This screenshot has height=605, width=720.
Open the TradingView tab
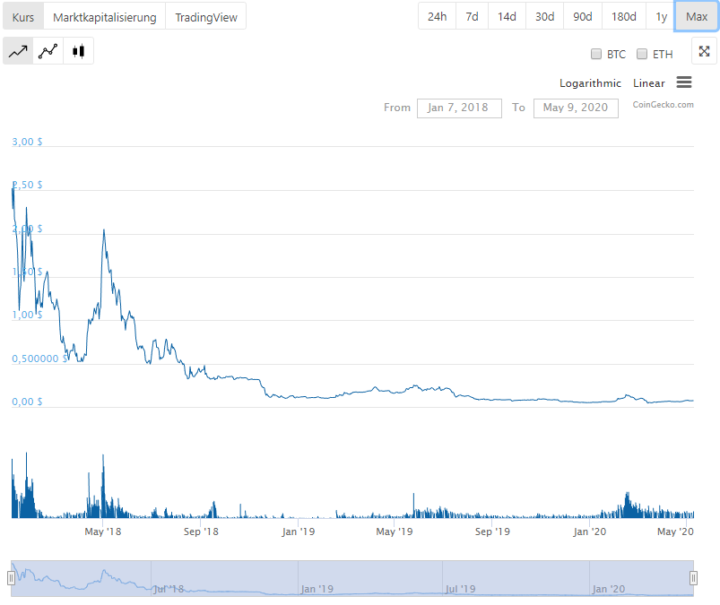coord(205,17)
